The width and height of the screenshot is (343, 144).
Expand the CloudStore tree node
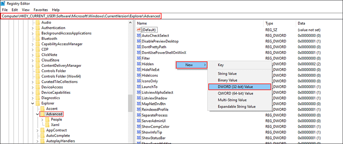33,60
